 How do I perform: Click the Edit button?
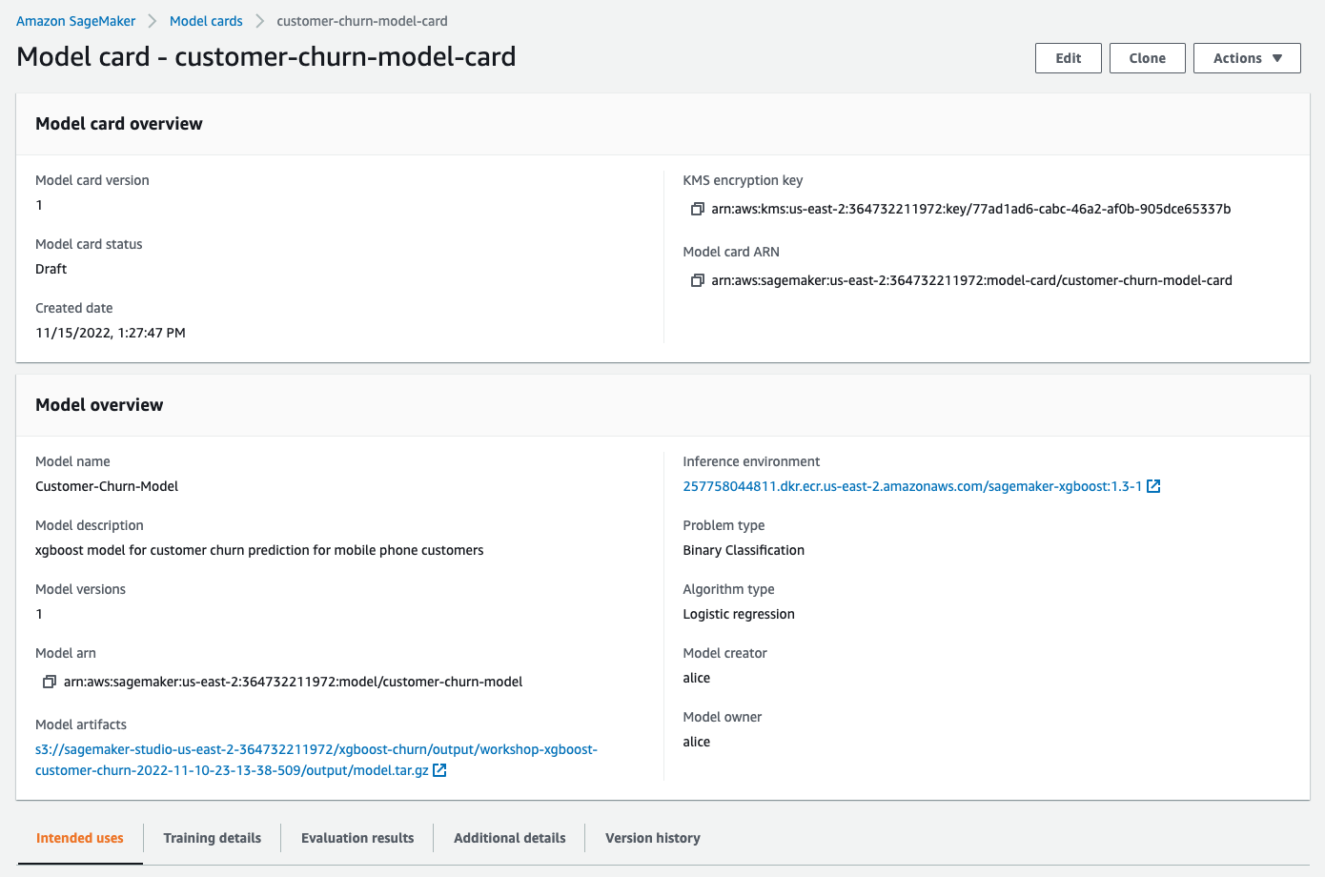click(x=1068, y=58)
